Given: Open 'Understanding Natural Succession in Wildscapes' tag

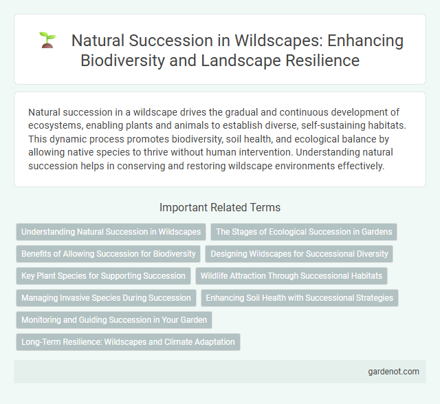Looking at the screenshot, I should tap(111, 232).
